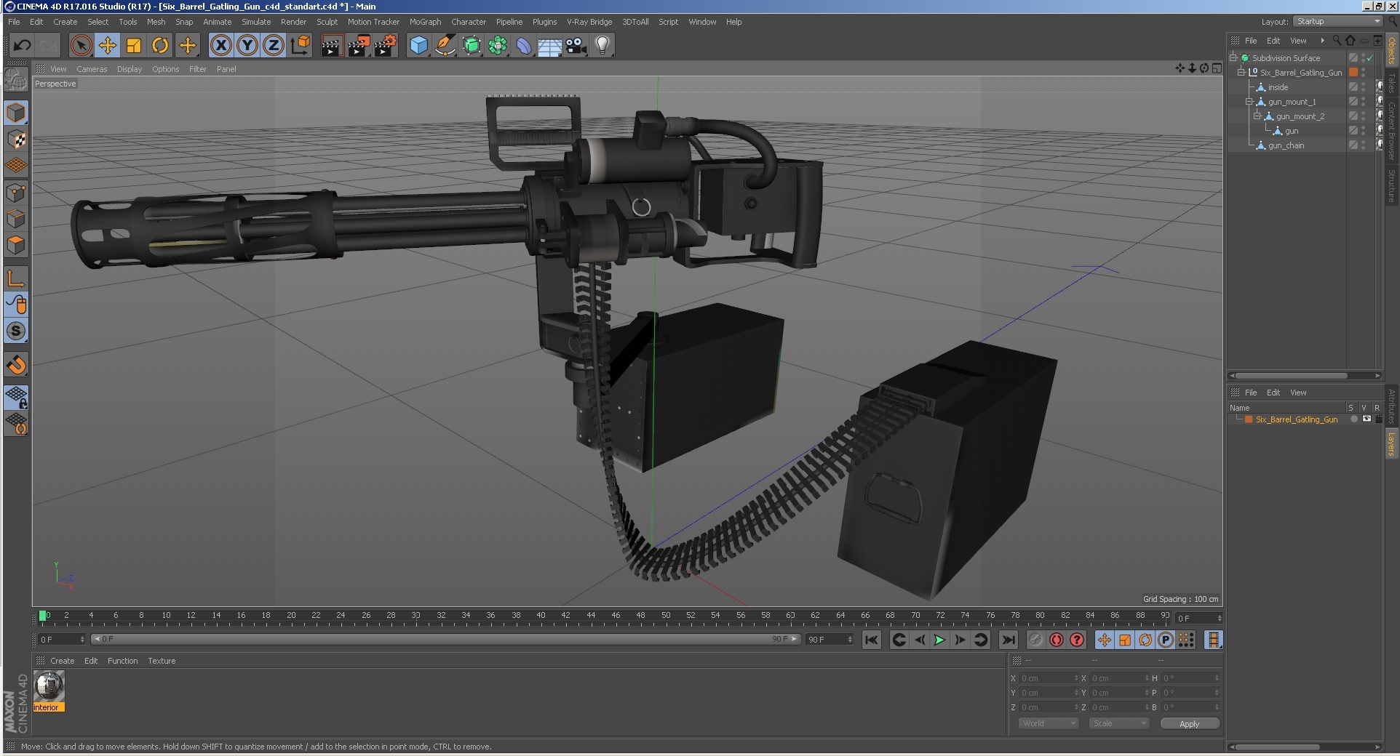This screenshot has height=756, width=1400.
Task: Select the Scale tool
Action: click(x=133, y=45)
